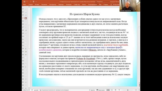Viewport: 162px width, 91px height.
Task: Click the Redo icon in title bar
Action: (31, 2)
